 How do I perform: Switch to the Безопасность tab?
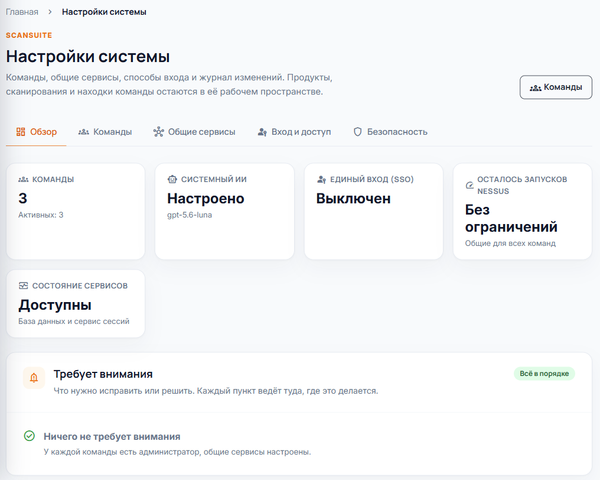390,132
